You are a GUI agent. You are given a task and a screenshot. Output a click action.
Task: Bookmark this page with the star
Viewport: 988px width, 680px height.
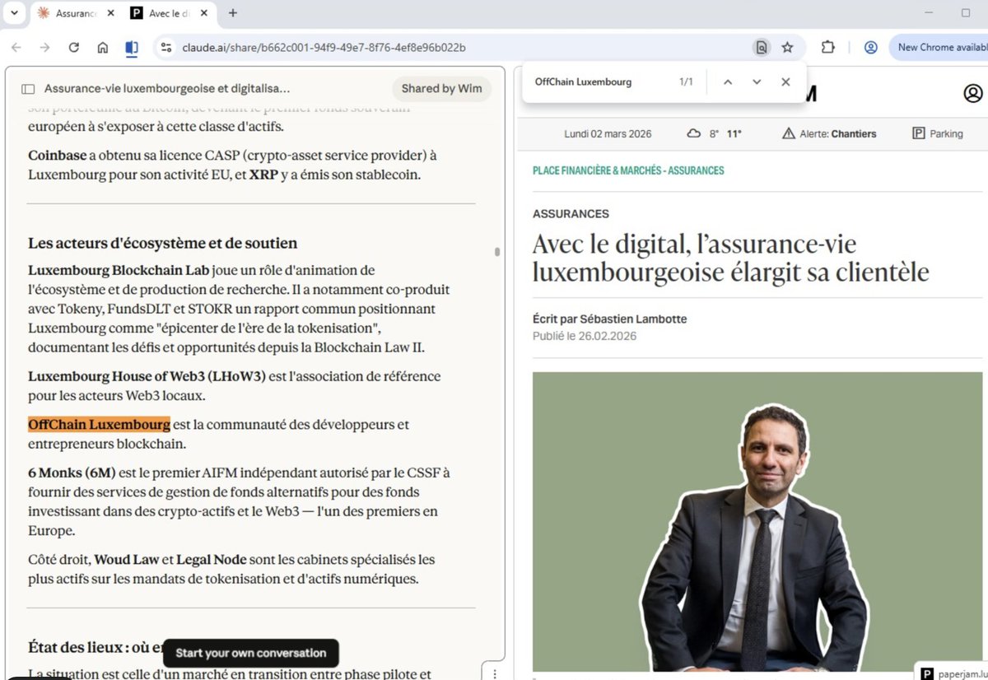click(788, 48)
